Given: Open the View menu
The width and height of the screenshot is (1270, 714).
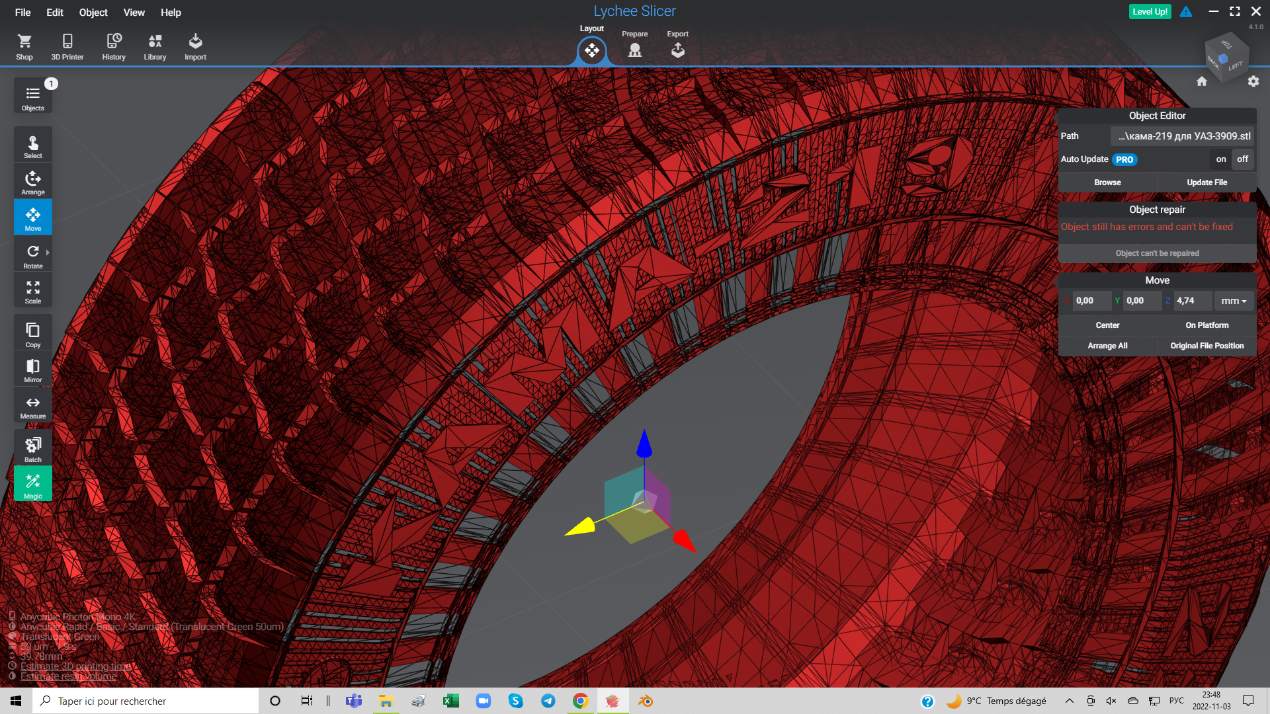Looking at the screenshot, I should (134, 12).
